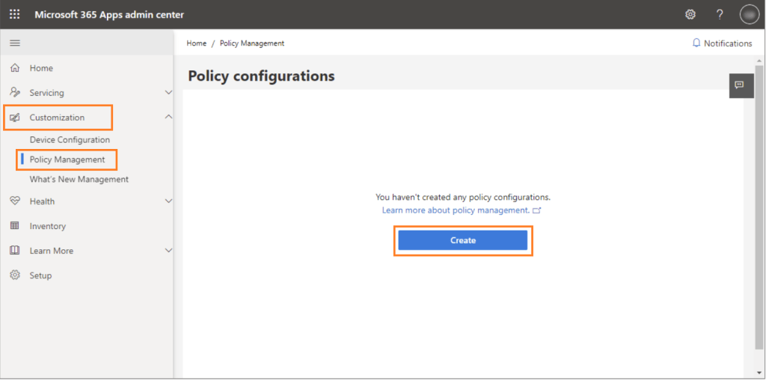Open the user account avatar

(x=750, y=15)
